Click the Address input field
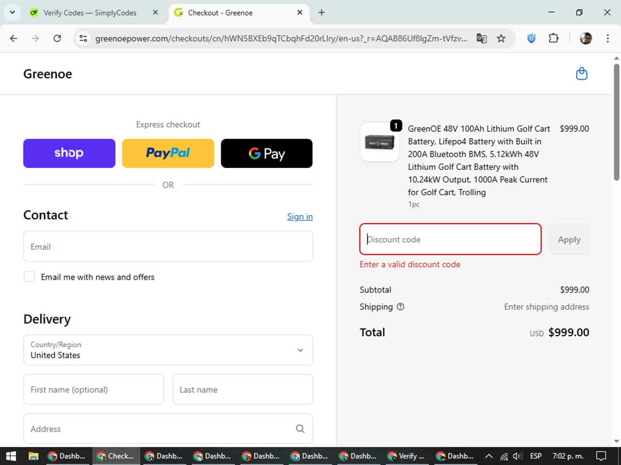 [168, 429]
